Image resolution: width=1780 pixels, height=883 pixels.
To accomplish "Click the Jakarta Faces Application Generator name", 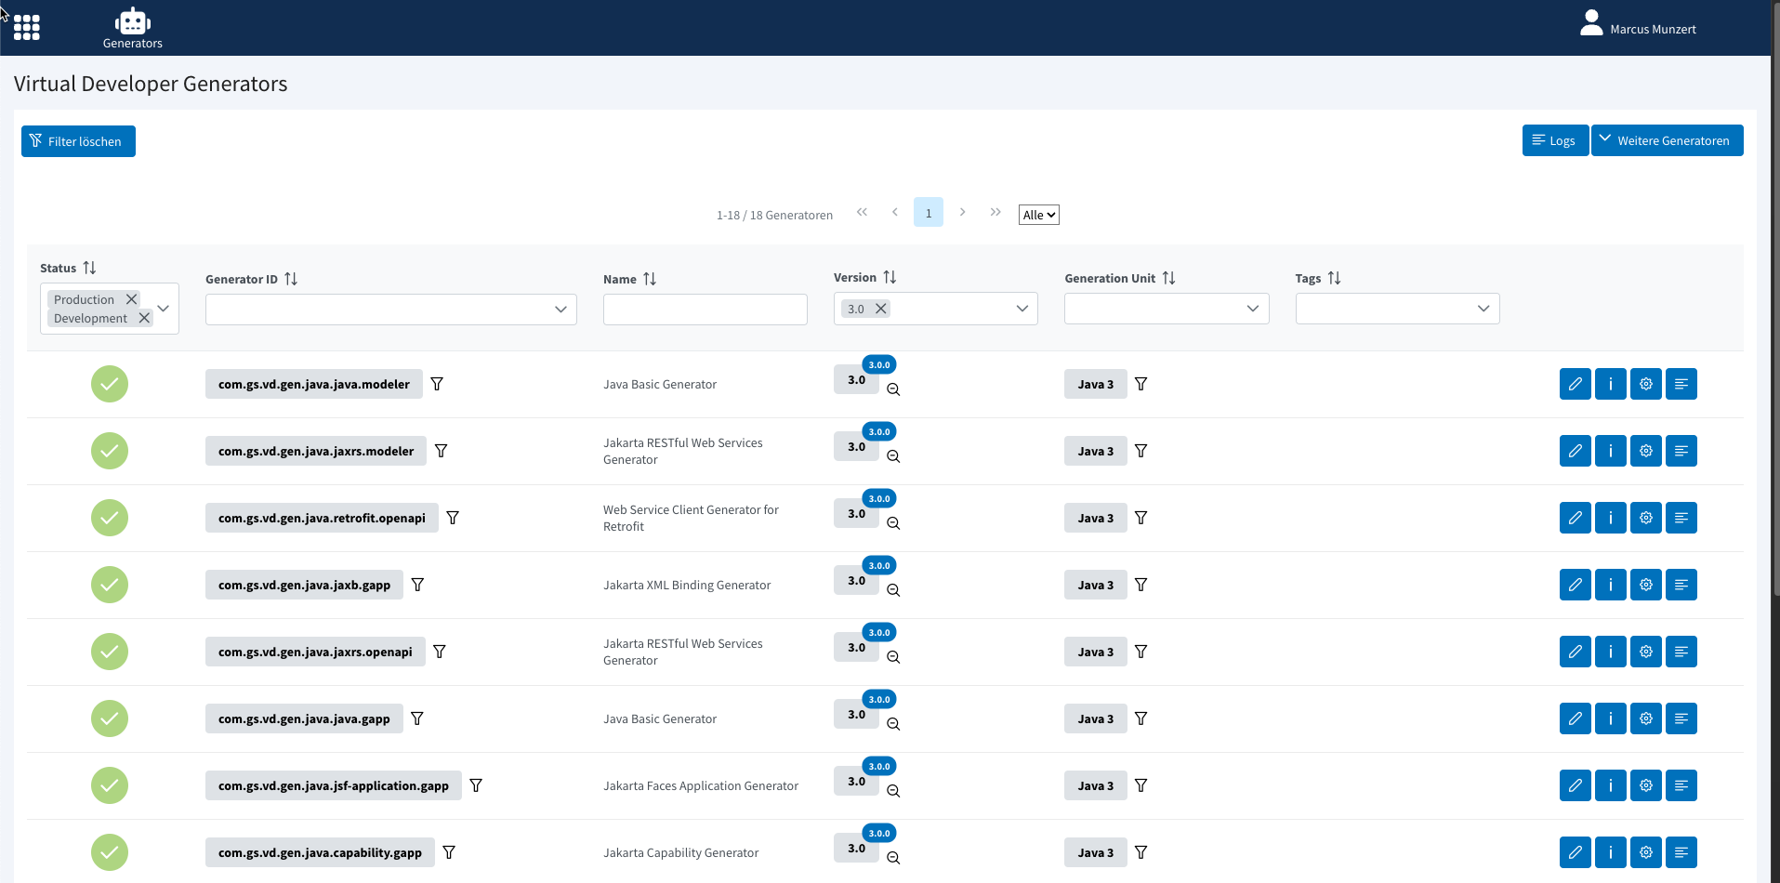I will point(701,785).
